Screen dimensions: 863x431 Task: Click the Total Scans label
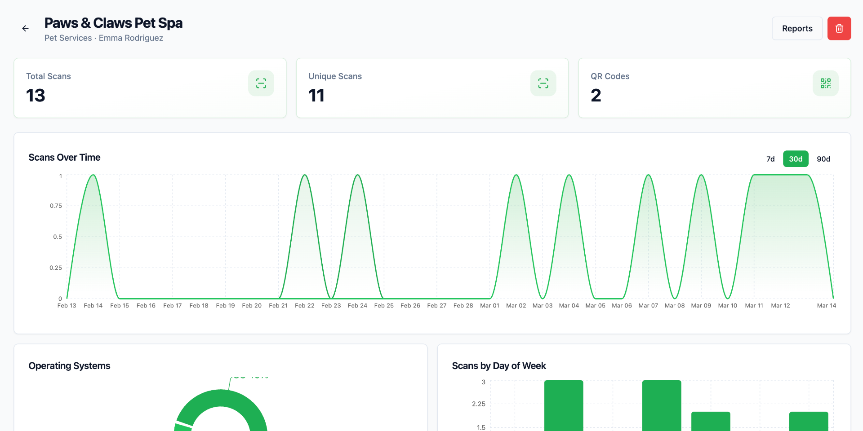pyautogui.click(x=49, y=76)
